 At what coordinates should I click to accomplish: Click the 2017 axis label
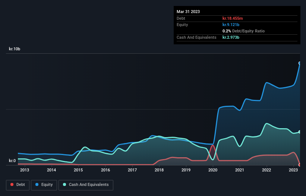132,170
